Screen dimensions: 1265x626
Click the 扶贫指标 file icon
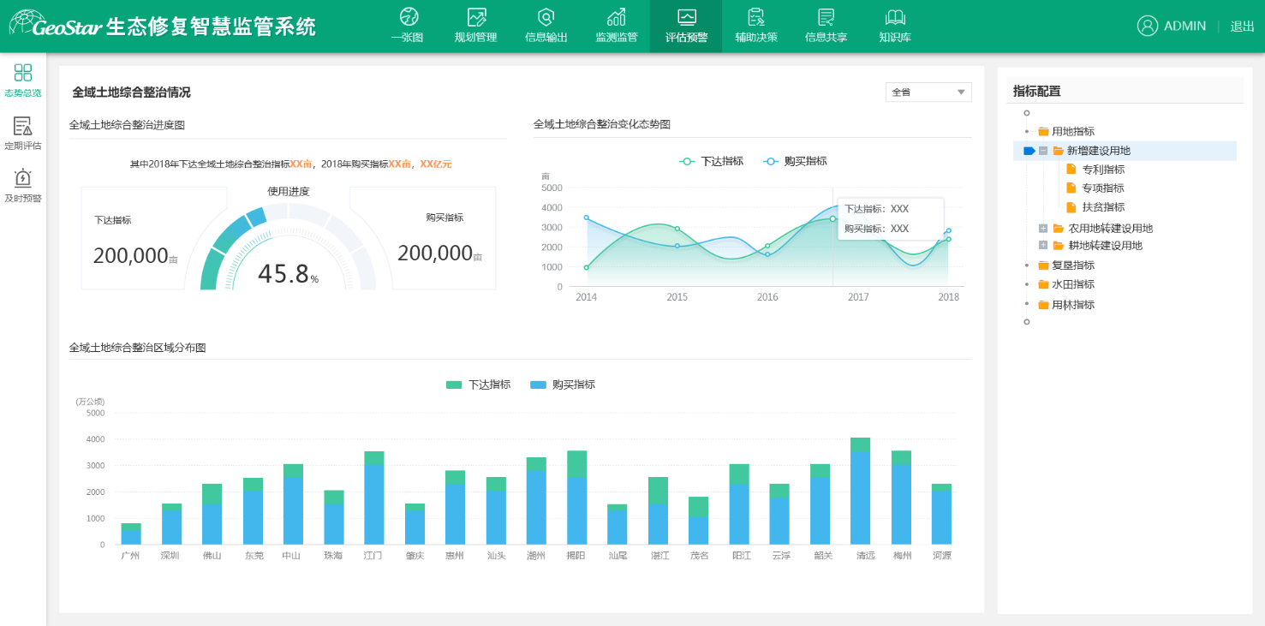(1071, 206)
